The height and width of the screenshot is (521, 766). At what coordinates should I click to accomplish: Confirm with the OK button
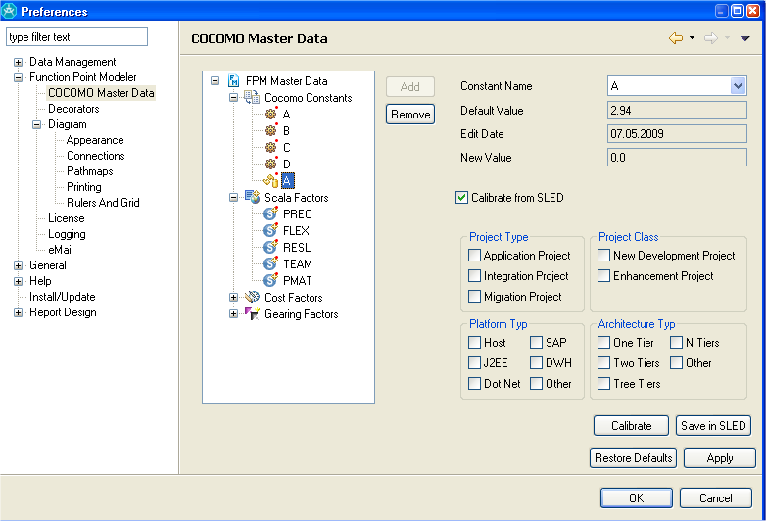(x=637, y=498)
